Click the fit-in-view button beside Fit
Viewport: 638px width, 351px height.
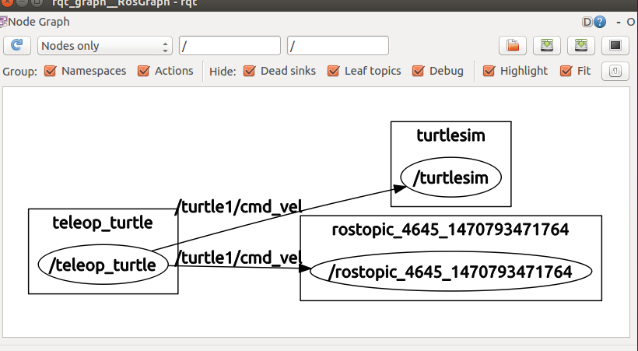(x=615, y=71)
